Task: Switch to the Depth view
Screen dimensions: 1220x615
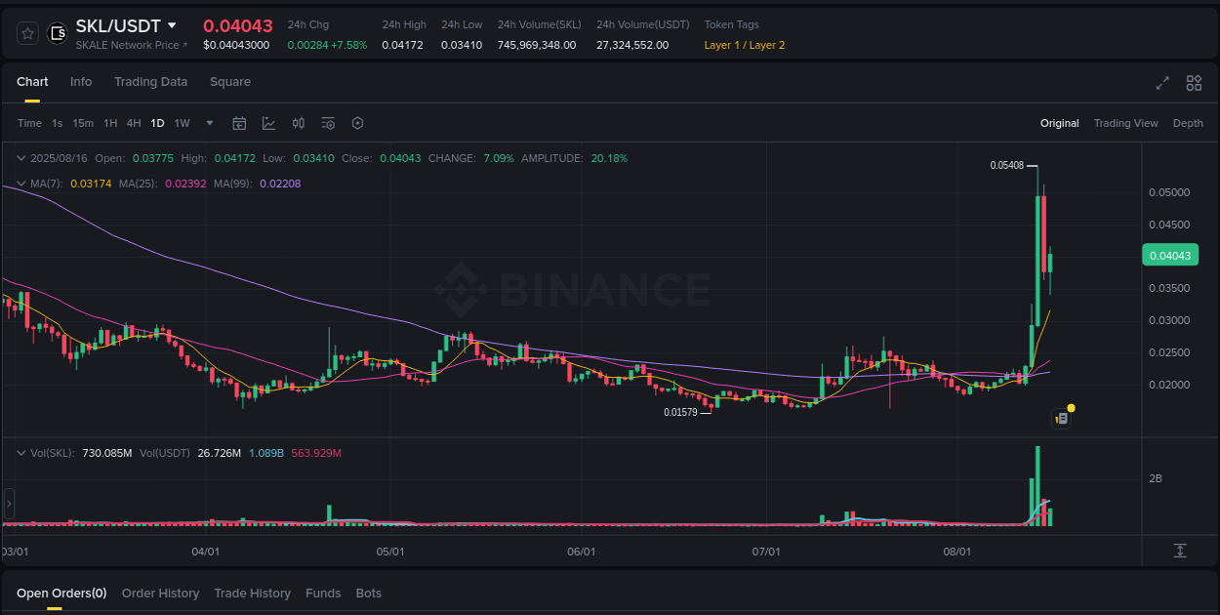Action: point(1188,123)
